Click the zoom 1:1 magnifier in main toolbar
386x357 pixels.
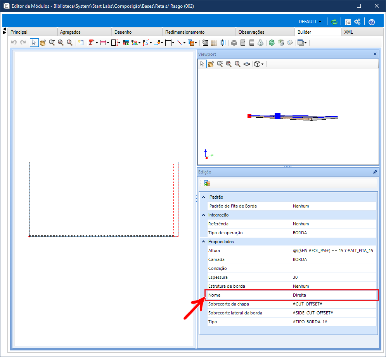click(70, 43)
